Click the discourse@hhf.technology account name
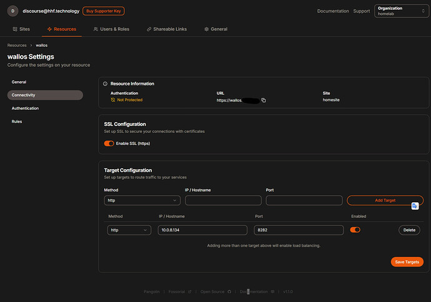Viewport: 431px width, 302px height. coord(51,11)
